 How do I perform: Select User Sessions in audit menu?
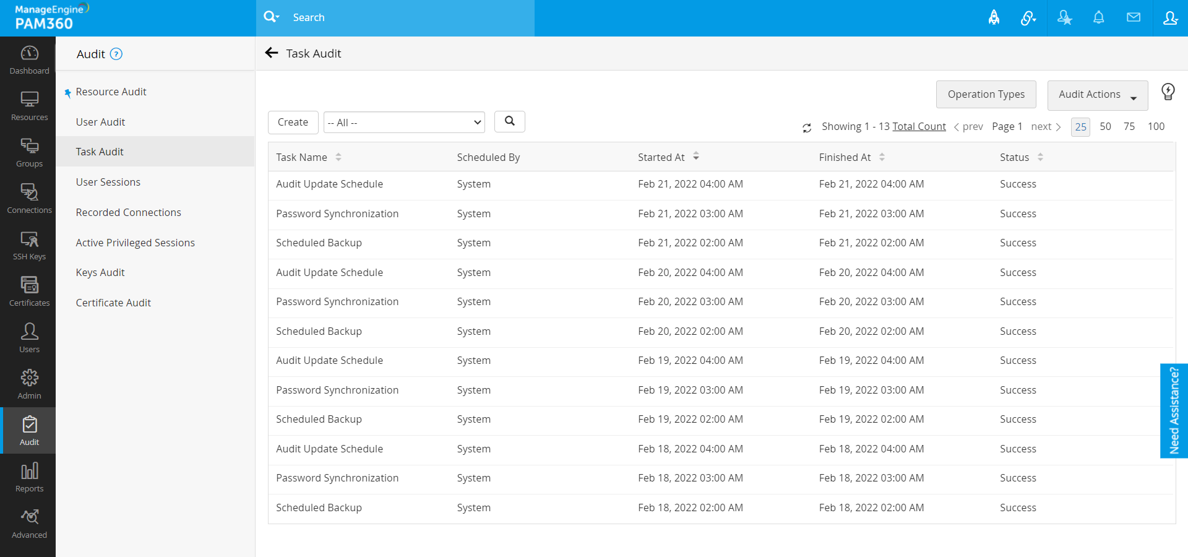pos(108,182)
